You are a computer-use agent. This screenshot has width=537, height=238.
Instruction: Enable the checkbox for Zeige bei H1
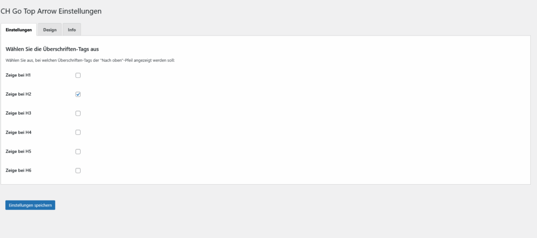(78, 75)
